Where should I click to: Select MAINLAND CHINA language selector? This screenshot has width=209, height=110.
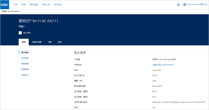click(x=197, y=4)
